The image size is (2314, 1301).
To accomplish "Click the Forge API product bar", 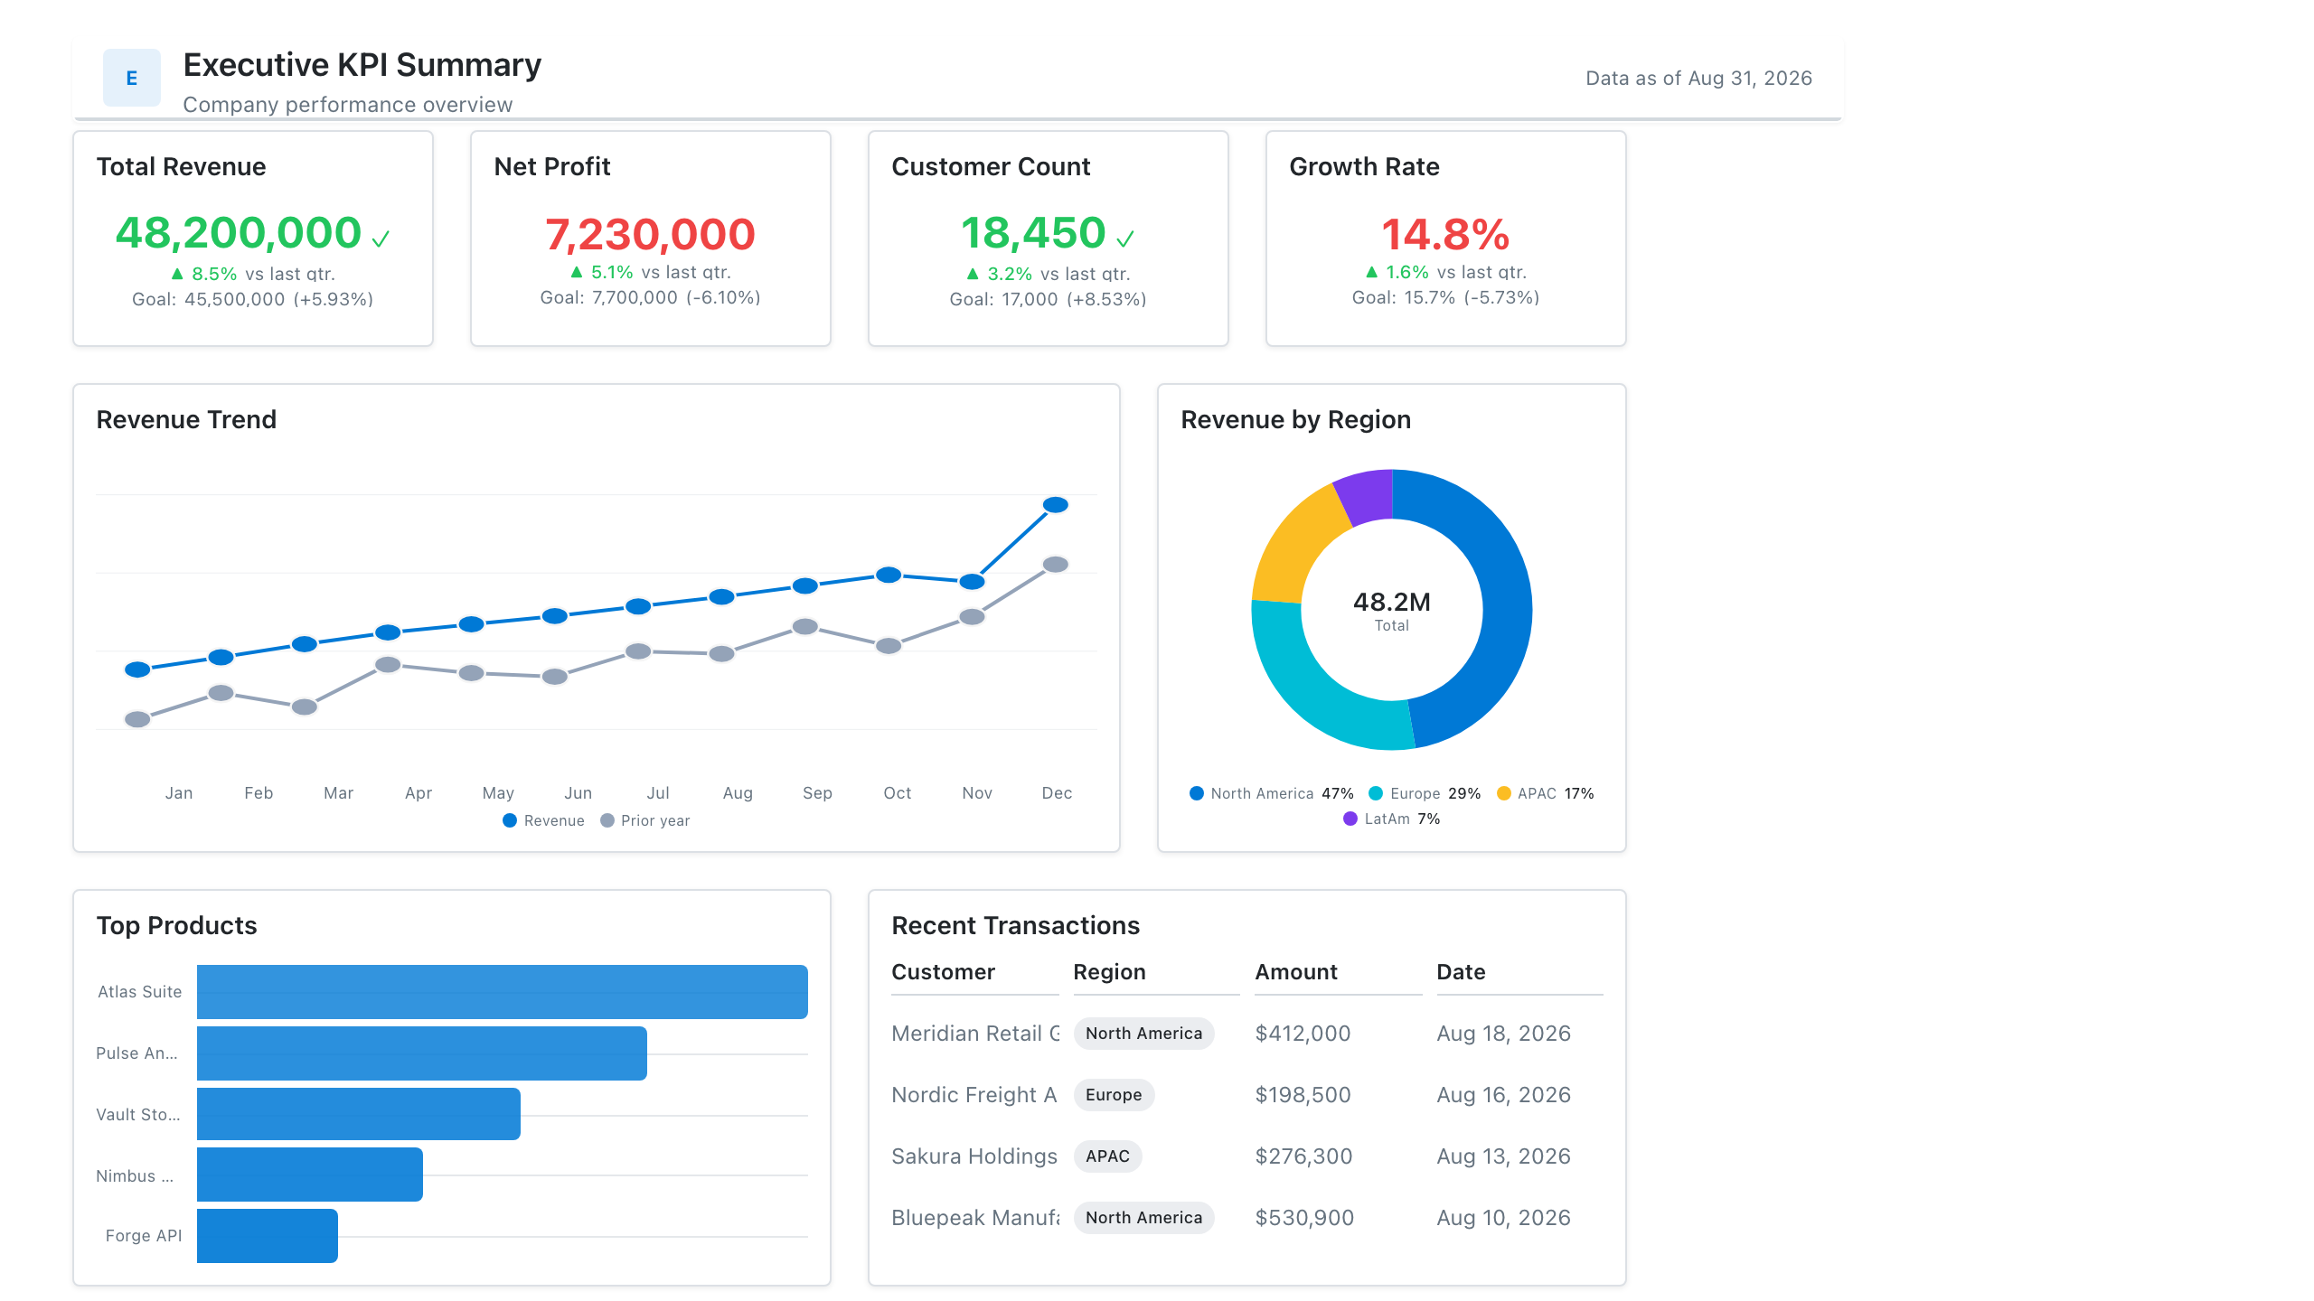I will pyautogui.click(x=268, y=1236).
